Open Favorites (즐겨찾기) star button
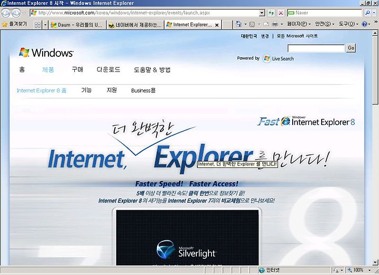The height and width of the screenshot is (275, 379). point(15,24)
